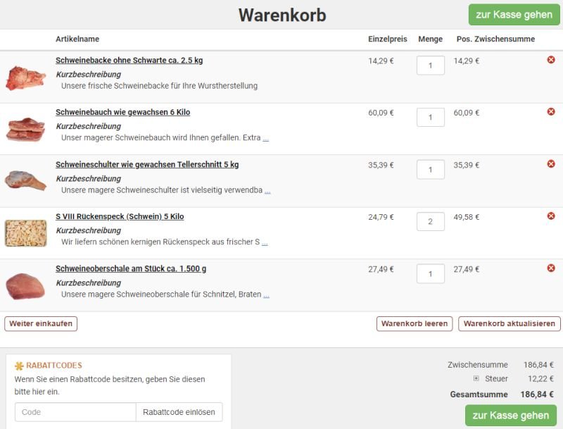Proceed to checkout using bottom green button

click(512, 416)
